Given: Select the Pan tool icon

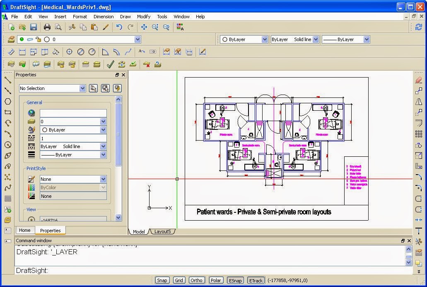Looking at the screenshot, I should 144,27.
